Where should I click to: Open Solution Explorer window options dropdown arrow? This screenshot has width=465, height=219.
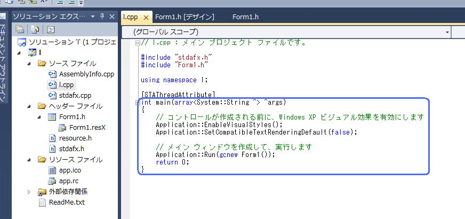click(92, 17)
